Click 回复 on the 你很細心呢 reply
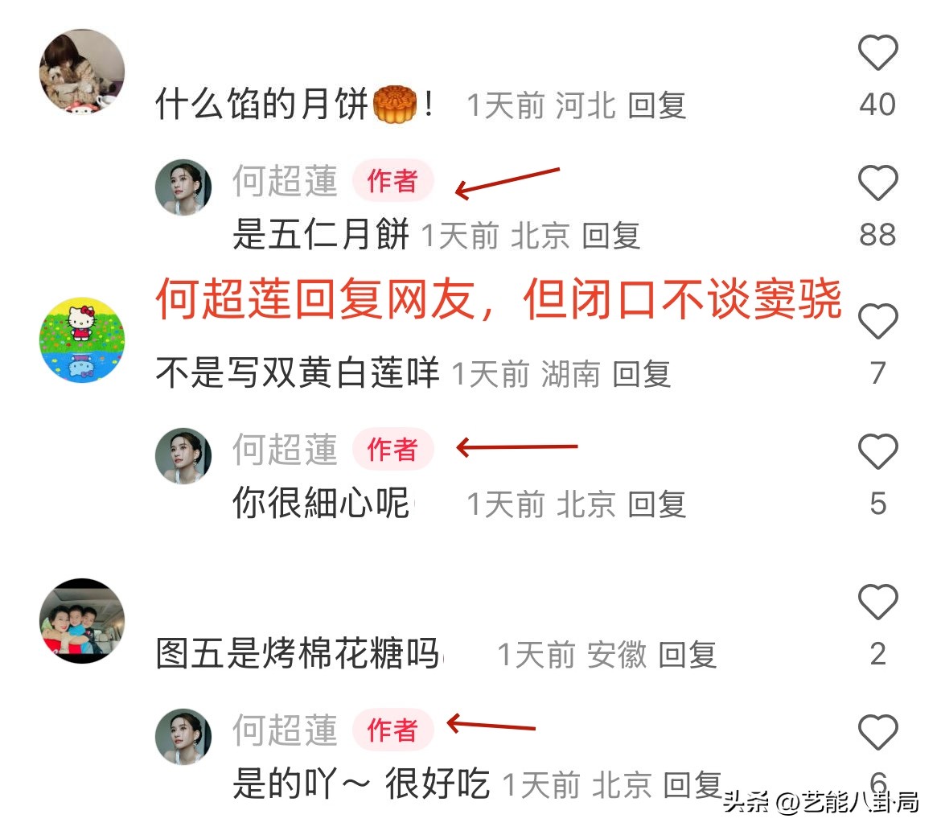The image size is (941, 835). click(656, 504)
